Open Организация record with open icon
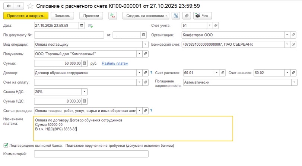The image size is (302, 166). point(293,35)
